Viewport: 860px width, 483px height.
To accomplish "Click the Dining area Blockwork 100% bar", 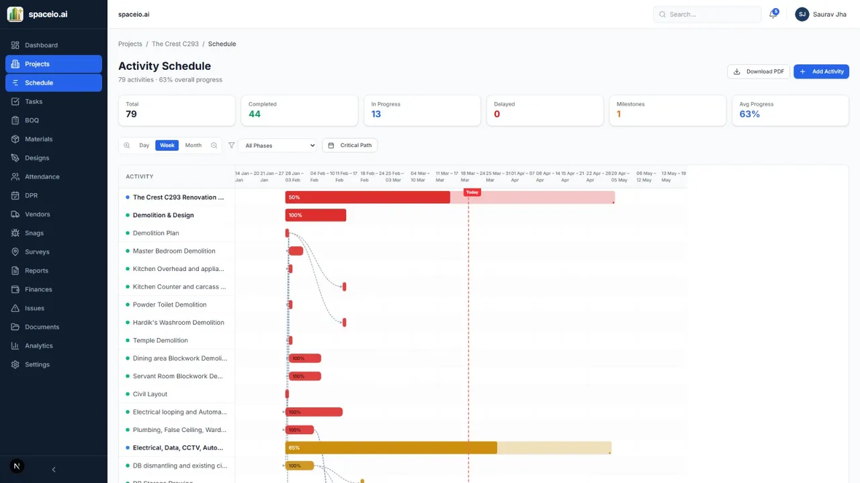I will tap(305, 358).
